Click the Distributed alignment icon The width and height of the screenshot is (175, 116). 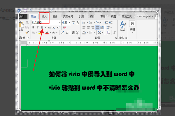102,28
